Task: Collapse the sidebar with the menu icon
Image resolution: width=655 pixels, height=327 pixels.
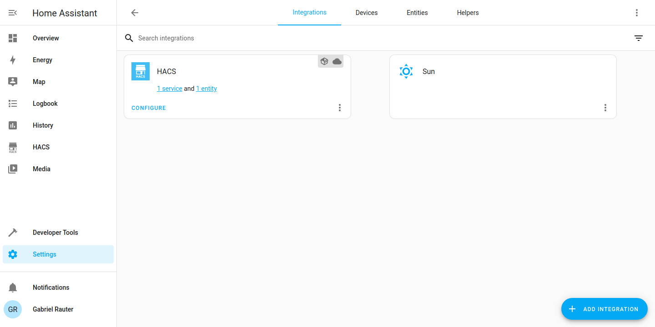Action: click(x=13, y=13)
